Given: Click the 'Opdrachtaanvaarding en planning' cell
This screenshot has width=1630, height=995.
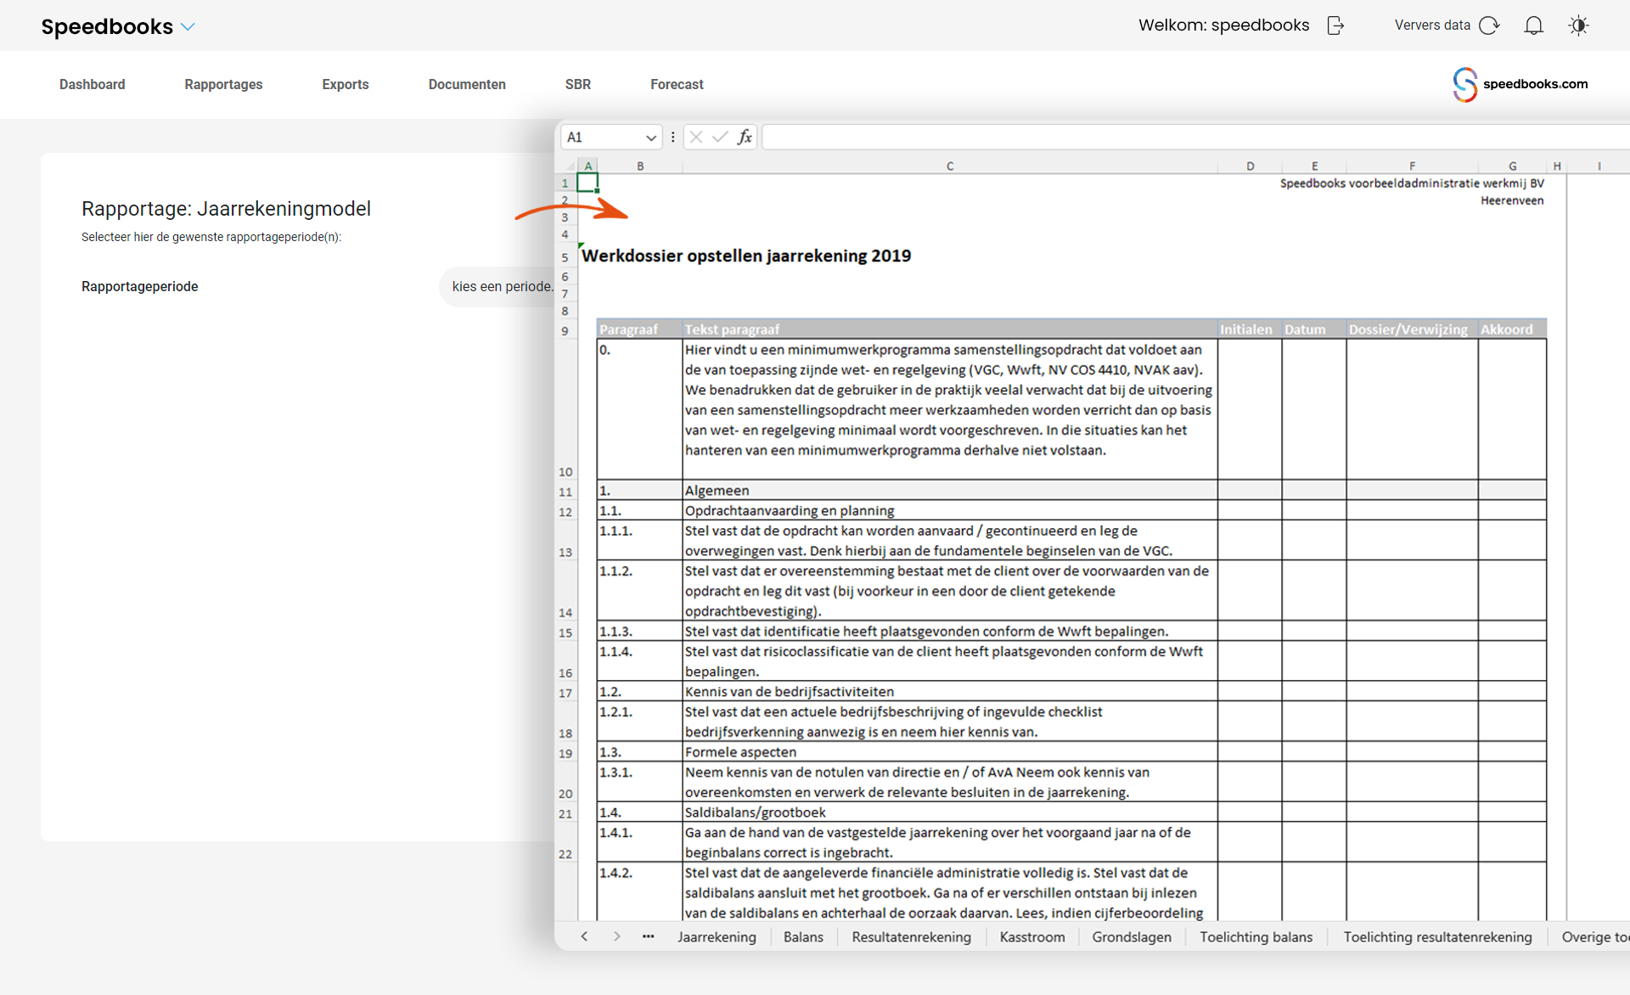Looking at the screenshot, I should tap(950, 511).
